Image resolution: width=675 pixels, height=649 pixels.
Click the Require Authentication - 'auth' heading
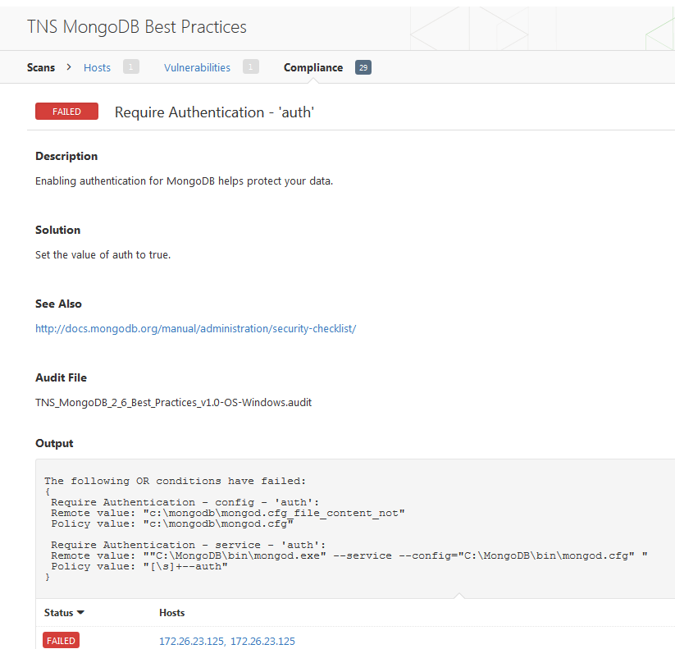[x=214, y=112]
